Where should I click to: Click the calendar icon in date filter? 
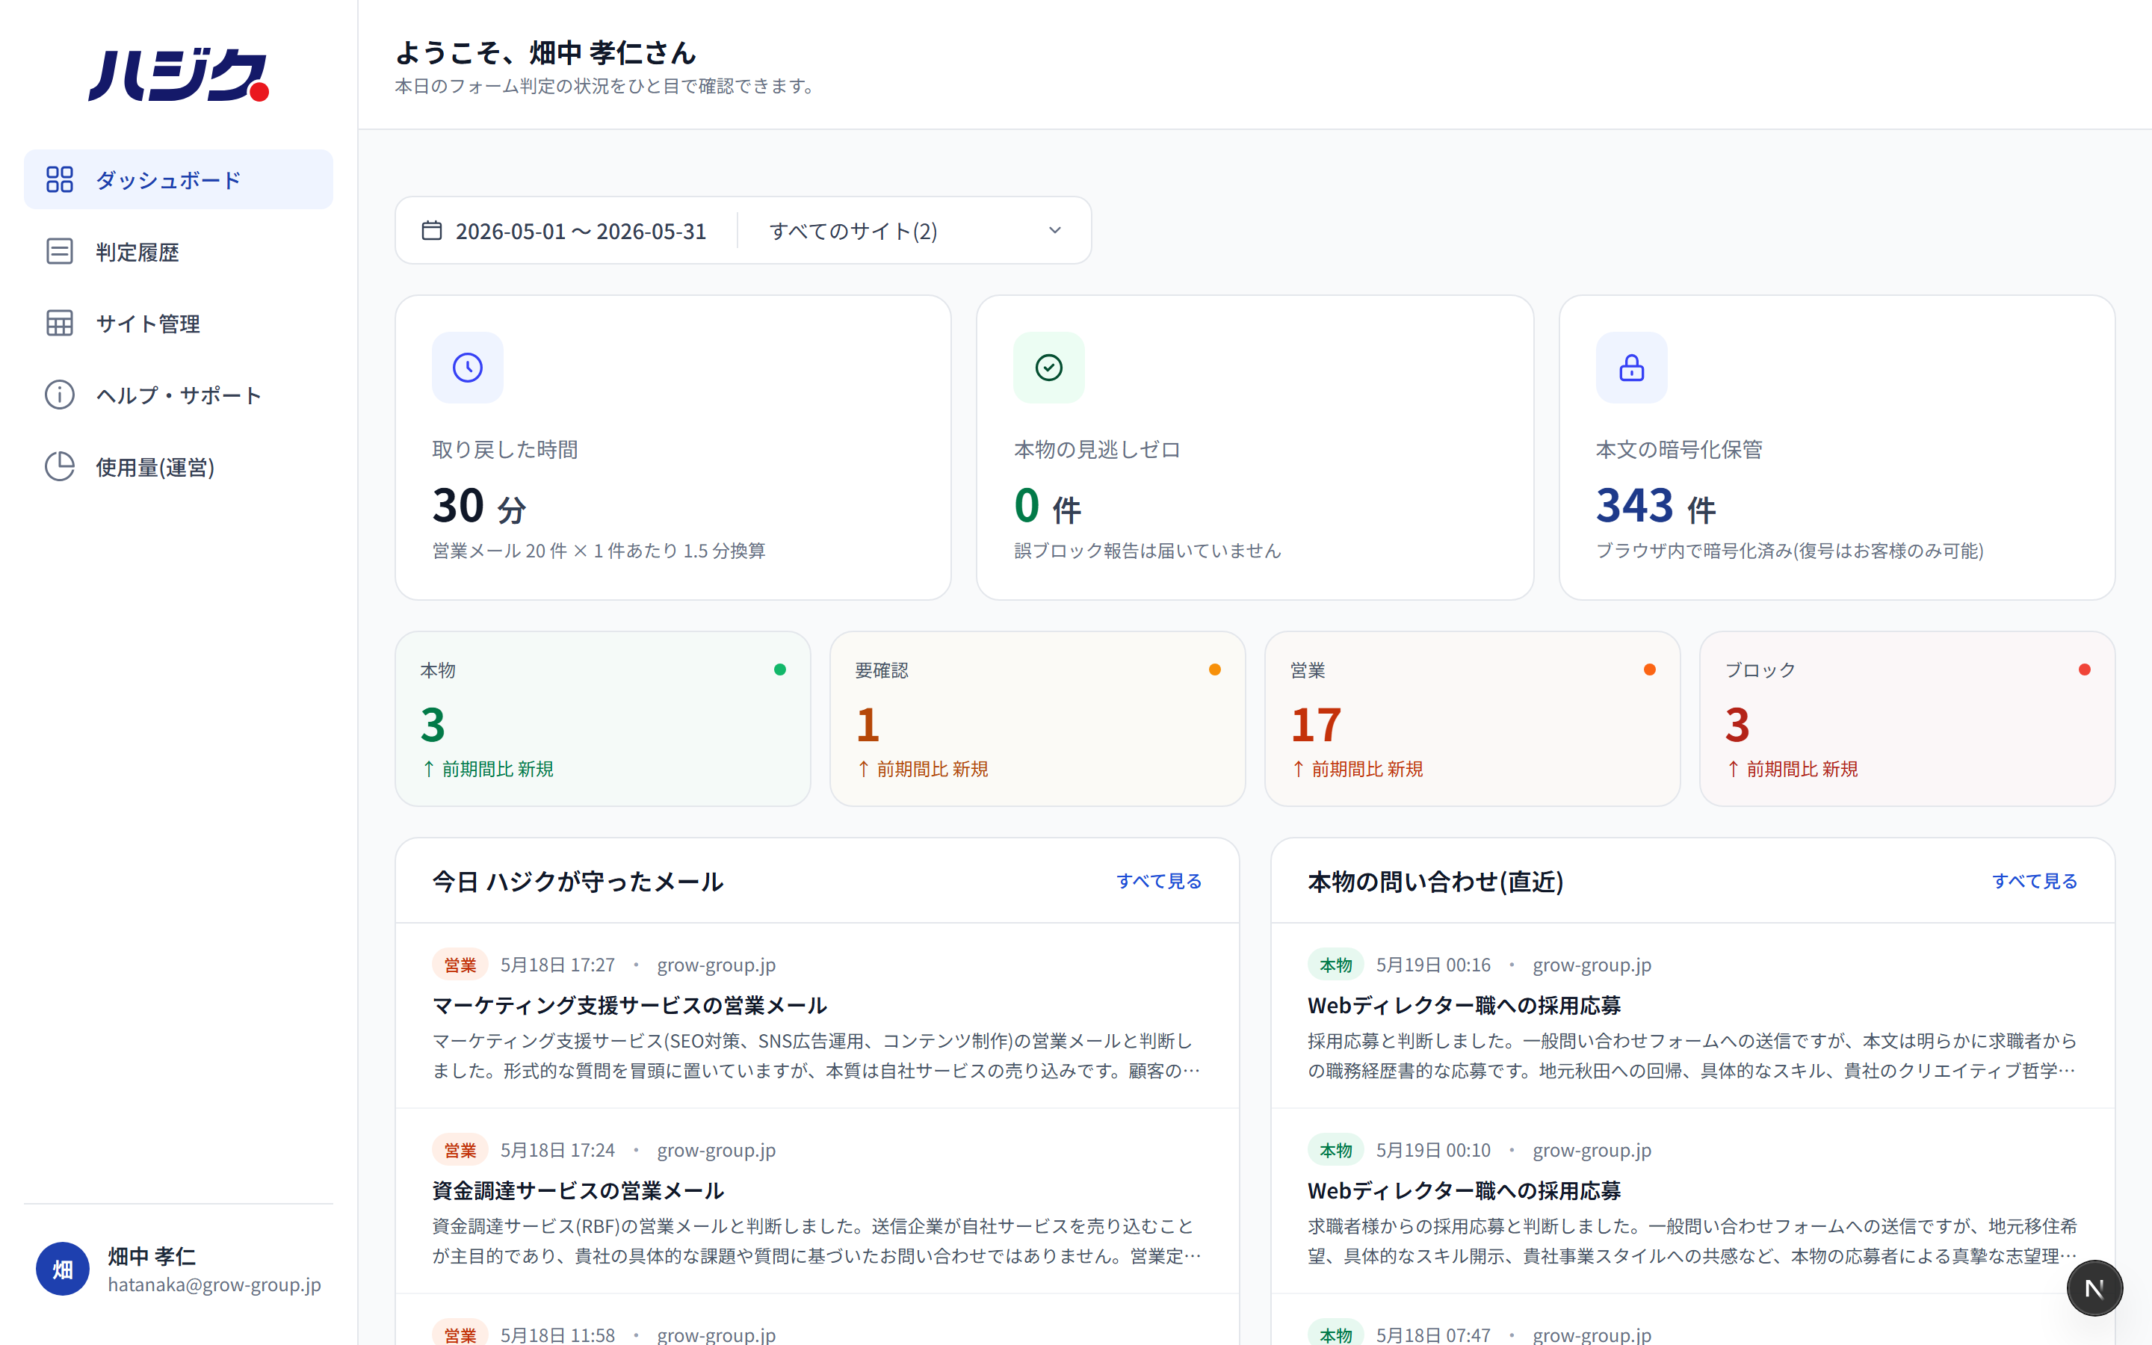pyautogui.click(x=431, y=230)
